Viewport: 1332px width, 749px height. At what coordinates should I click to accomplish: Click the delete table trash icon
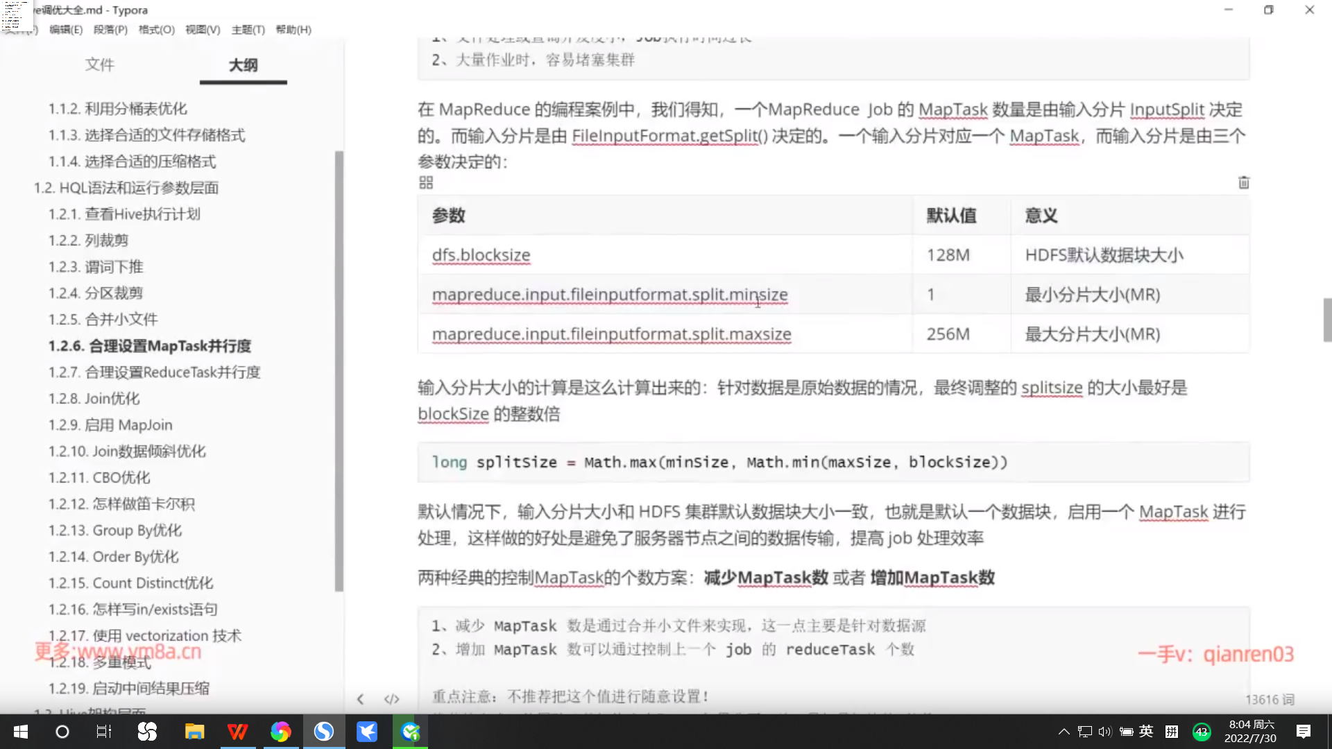[x=1243, y=182]
